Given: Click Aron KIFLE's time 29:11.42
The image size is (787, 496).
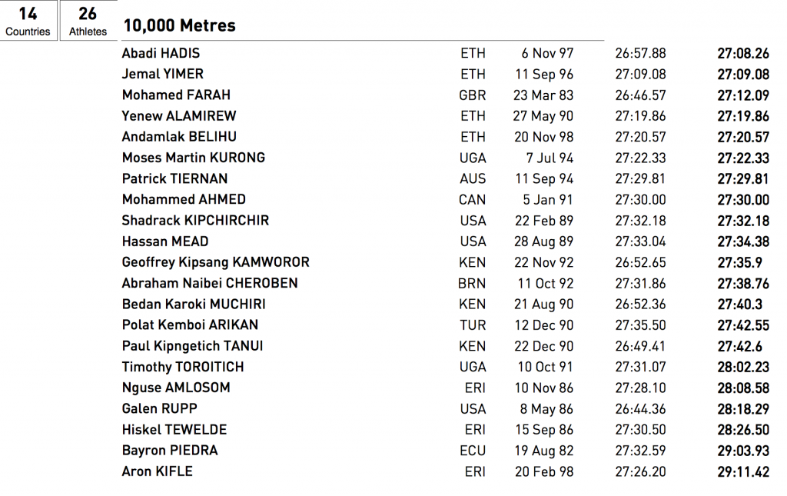Looking at the screenshot, I should [x=743, y=471].
